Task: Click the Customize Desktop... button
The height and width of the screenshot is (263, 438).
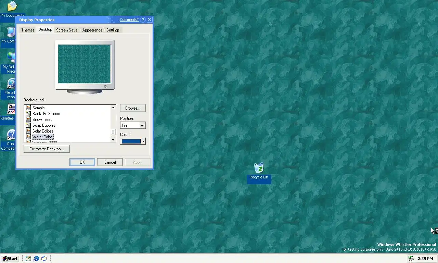Action: pyautogui.click(x=47, y=149)
